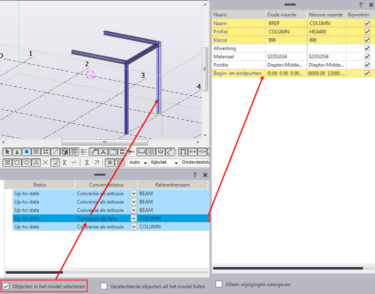This screenshot has width=375, height=294.
Task: Open the Kijkvlak plane dropdown
Action: pyautogui.click(x=176, y=163)
